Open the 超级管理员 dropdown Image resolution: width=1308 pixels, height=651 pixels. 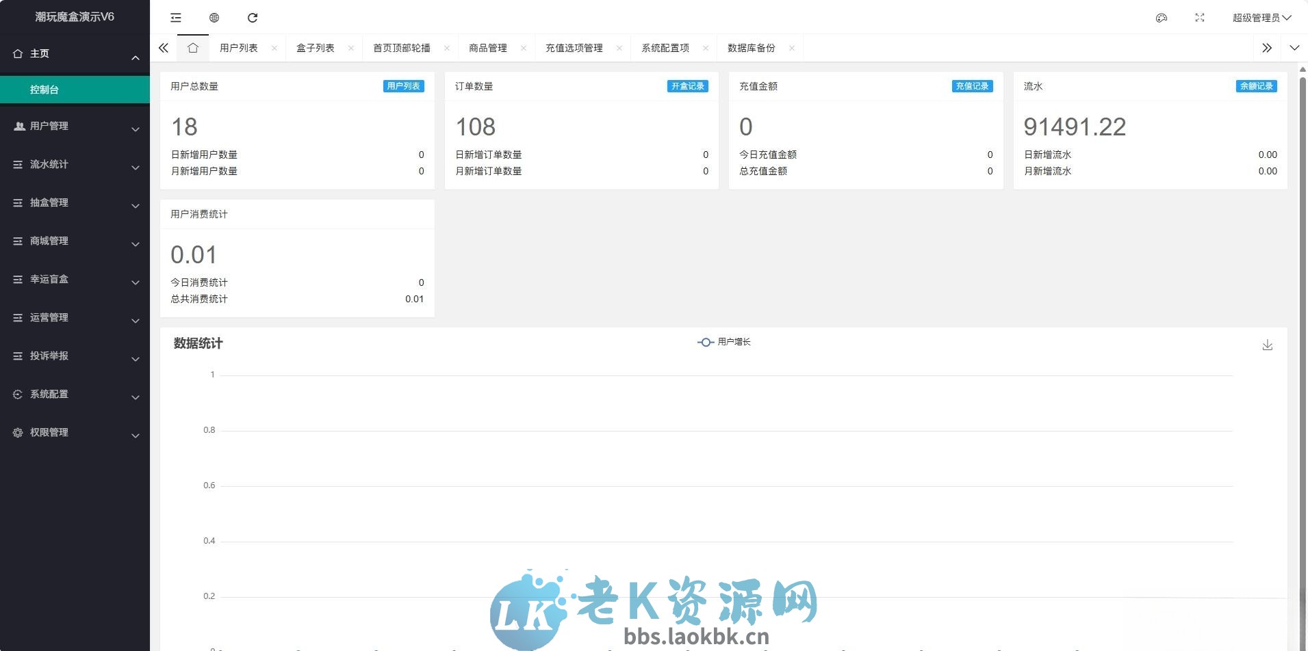point(1259,18)
